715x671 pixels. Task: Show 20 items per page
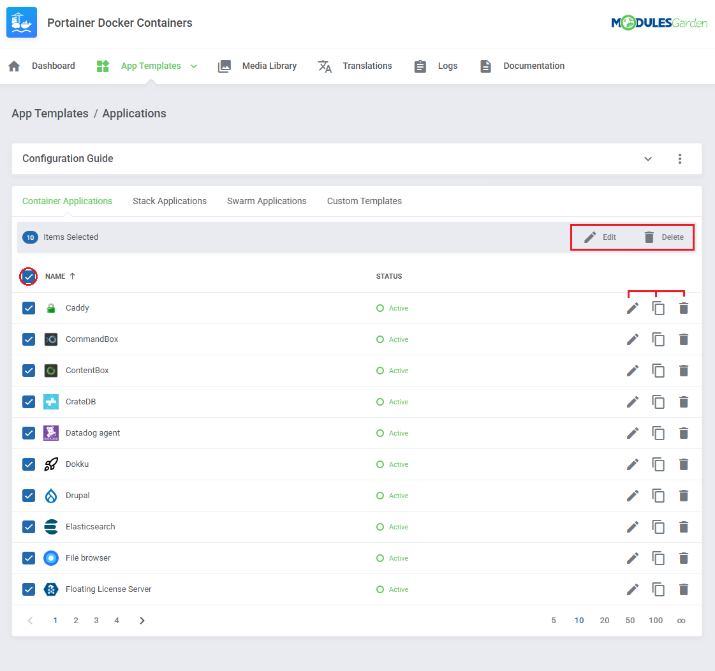point(605,621)
